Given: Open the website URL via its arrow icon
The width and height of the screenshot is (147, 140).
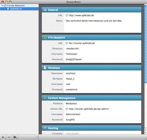Looking at the screenshot, I should (x=67, y=15).
